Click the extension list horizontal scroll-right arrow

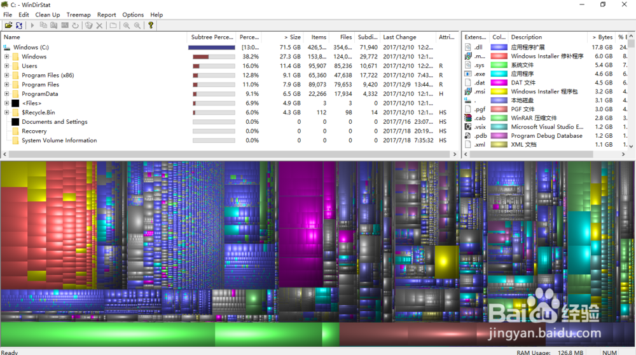pos(623,154)
